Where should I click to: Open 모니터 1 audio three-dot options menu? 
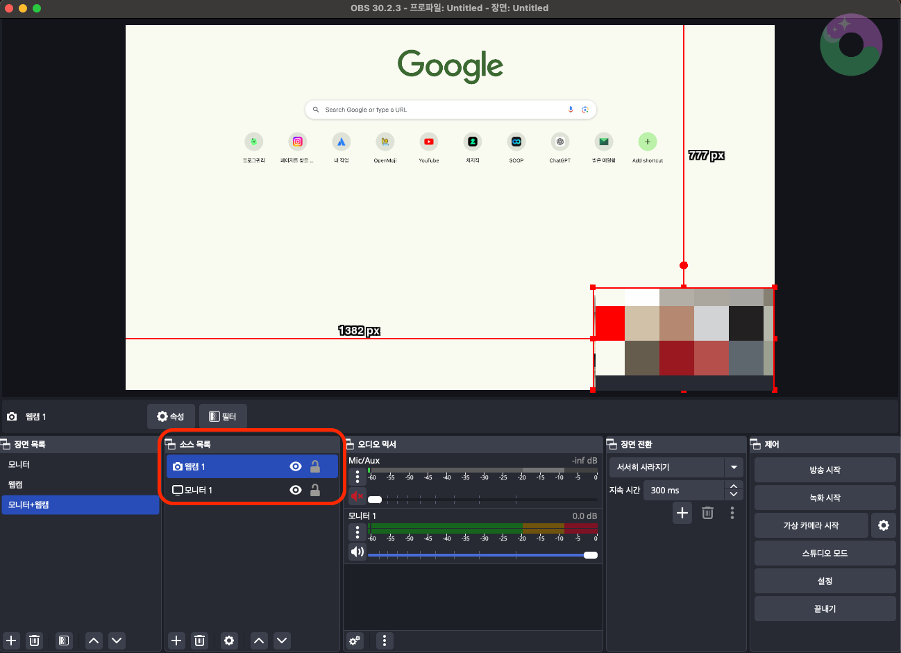(x=357, y=532)
